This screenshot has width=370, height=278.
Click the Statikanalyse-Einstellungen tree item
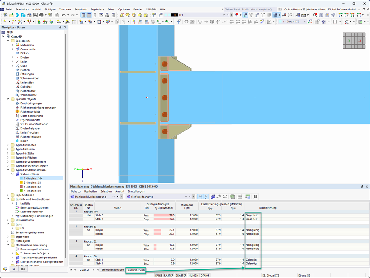[36, 216]
